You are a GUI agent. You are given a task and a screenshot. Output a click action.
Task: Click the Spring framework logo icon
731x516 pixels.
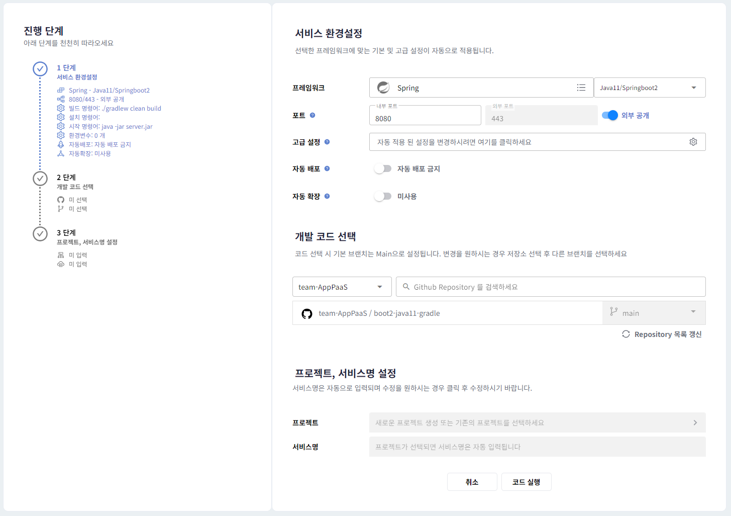pos(383,88)
